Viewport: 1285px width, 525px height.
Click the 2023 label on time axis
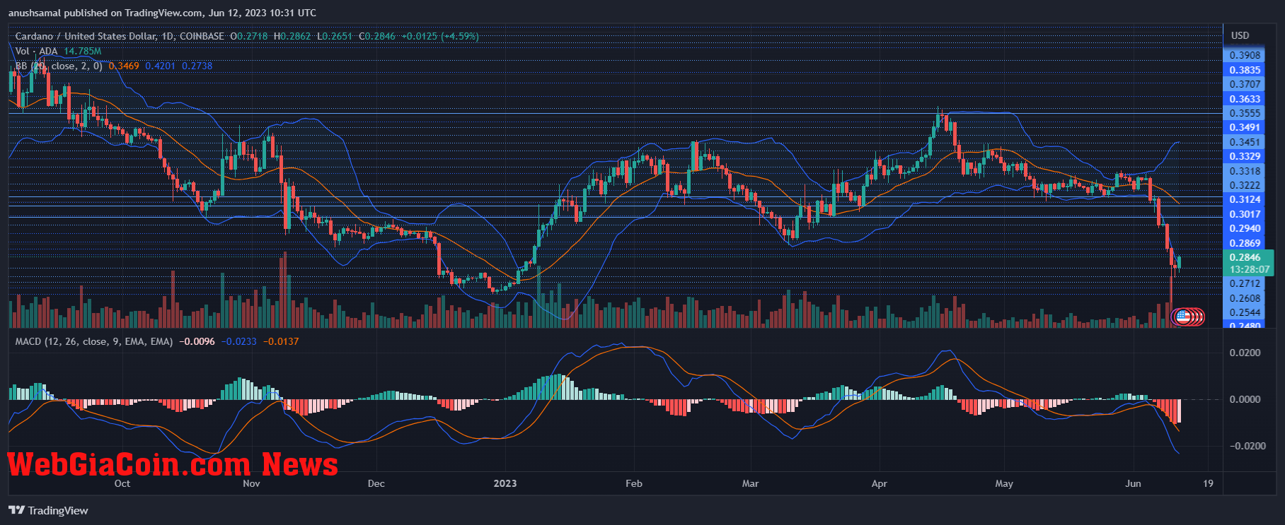[505, 483]
